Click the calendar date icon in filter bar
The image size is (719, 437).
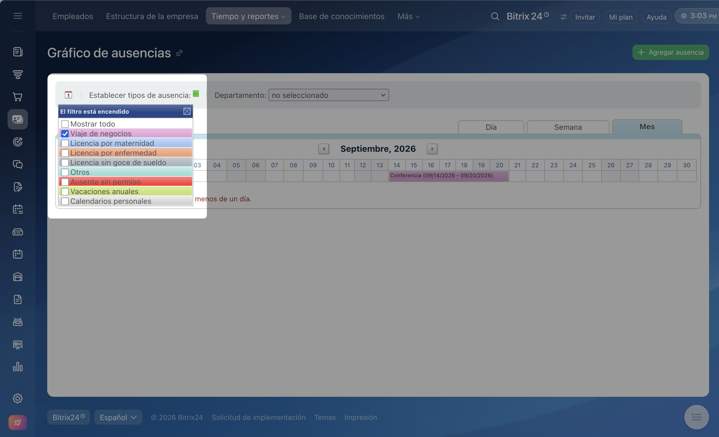tap(68, 95)
